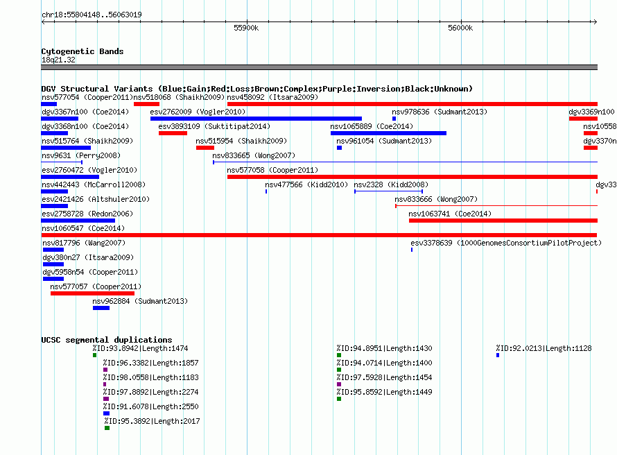
Task: Select dgv5958n54 (Cooper2011) label
Action: click(x=90, y=272)
